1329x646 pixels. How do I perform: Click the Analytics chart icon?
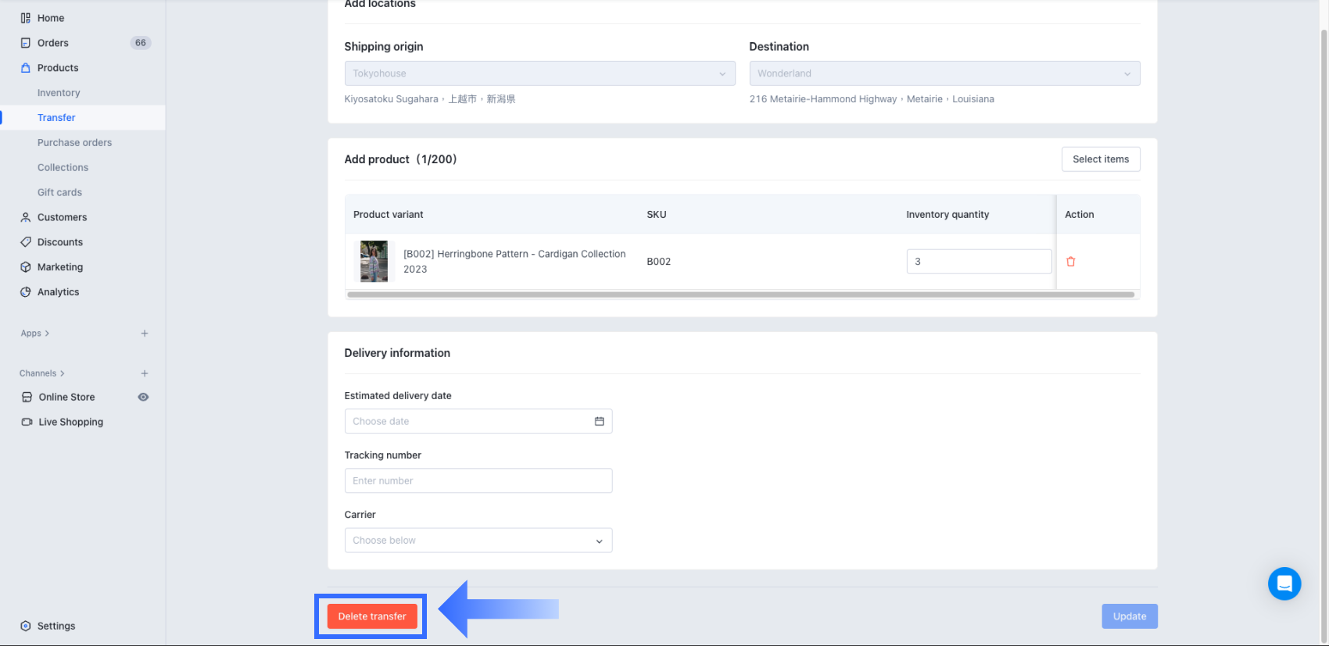click(26, 292)
